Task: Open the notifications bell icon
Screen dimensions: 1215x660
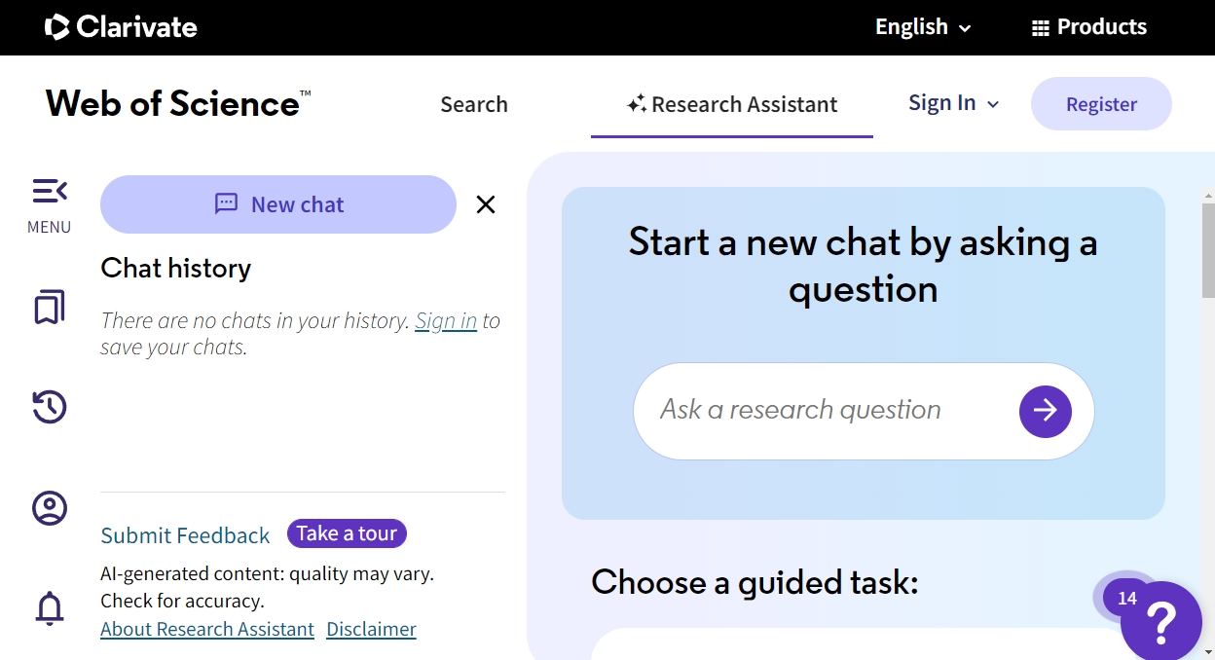Action: 50,608
